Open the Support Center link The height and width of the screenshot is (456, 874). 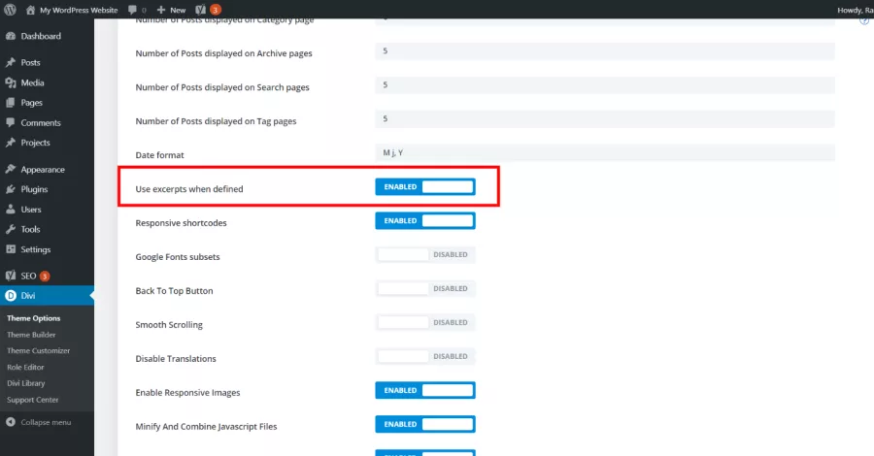click(x=32, y=400)
